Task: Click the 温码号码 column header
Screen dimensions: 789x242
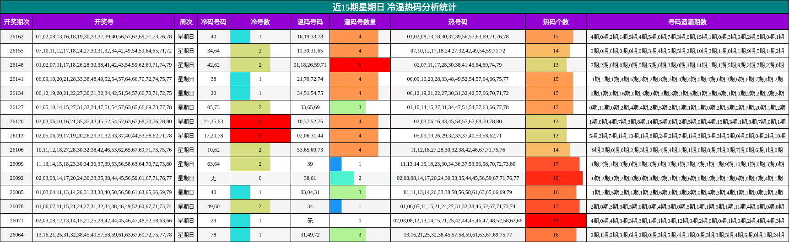Action: [310, 22]
